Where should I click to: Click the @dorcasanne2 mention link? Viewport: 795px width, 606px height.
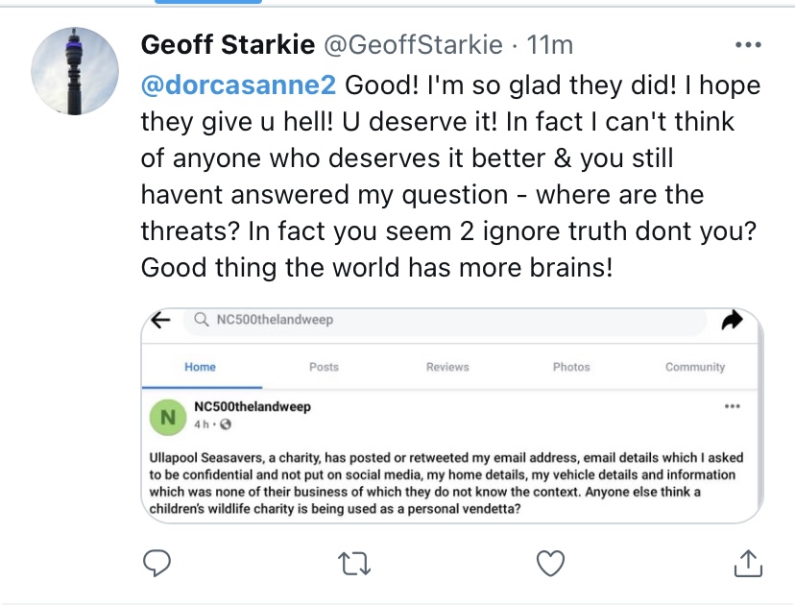click(238, 85)
